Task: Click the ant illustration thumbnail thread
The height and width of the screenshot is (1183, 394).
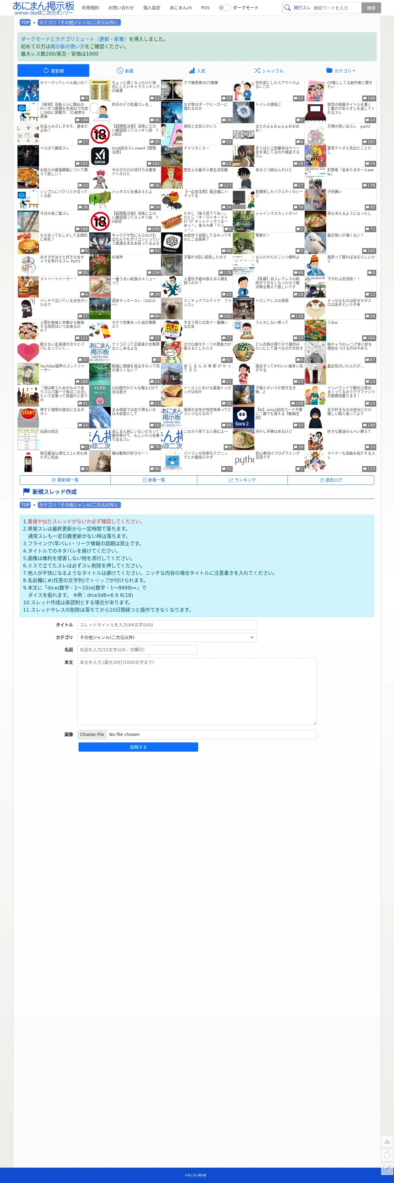Action: click(172, 200)
